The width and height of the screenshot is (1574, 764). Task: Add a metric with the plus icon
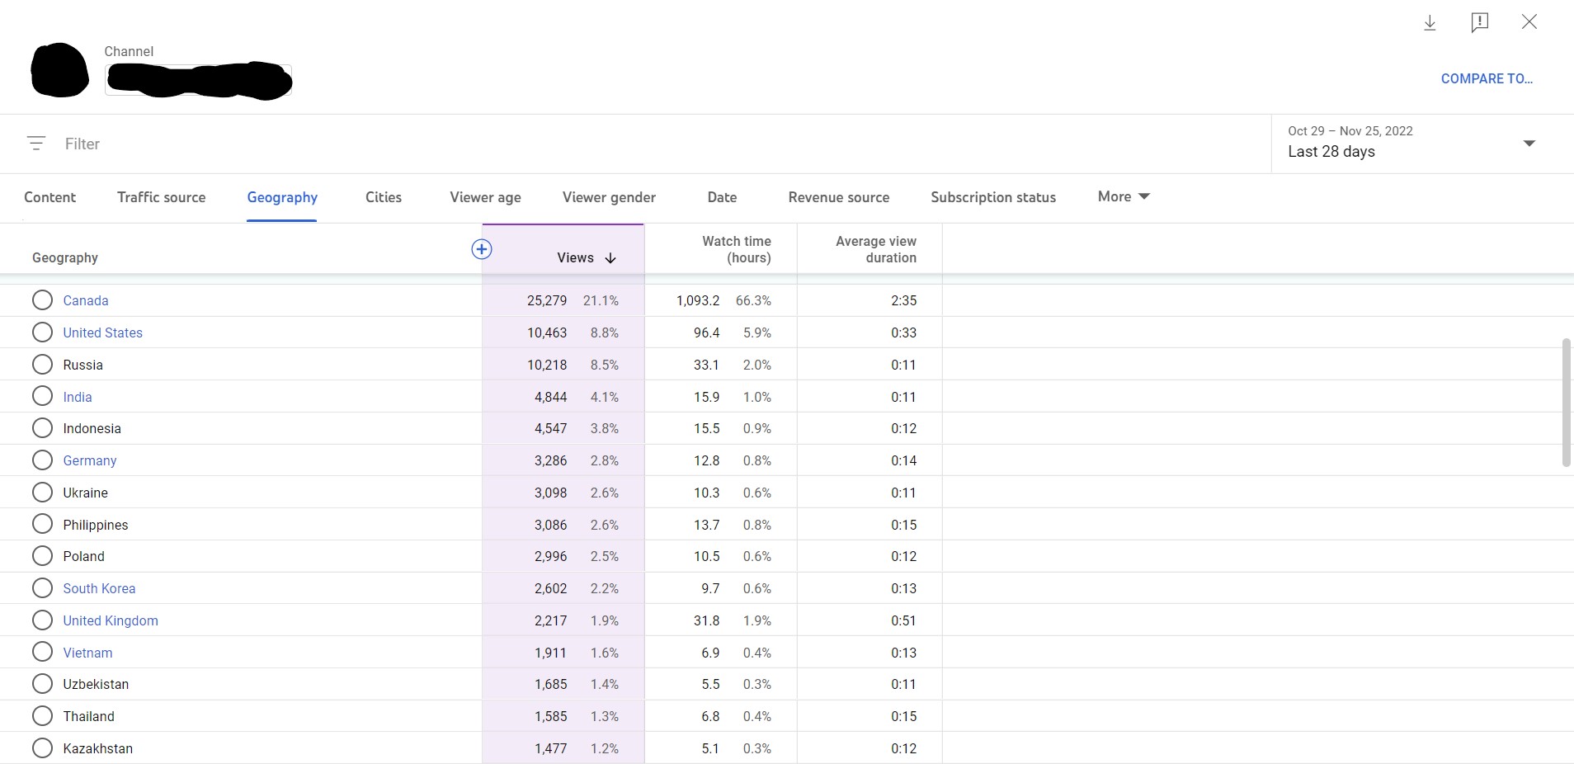pos(482,249)
